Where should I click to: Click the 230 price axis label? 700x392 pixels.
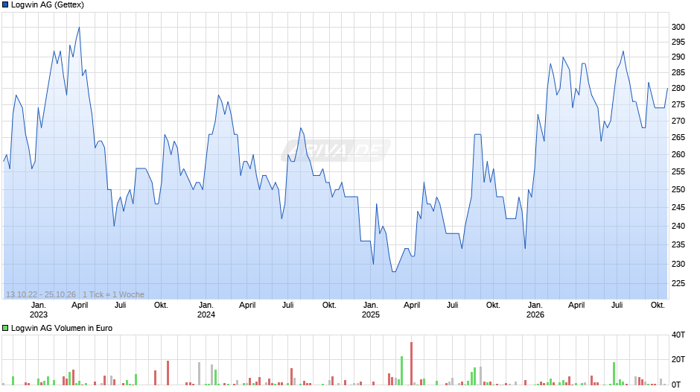678,264
